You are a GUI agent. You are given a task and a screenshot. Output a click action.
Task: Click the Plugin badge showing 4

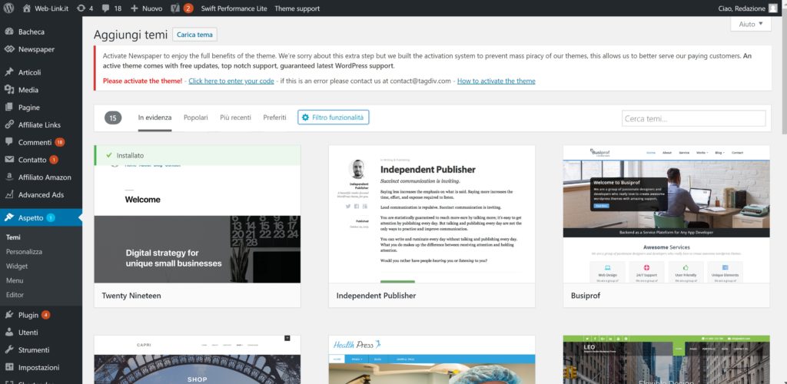[45, 316]
